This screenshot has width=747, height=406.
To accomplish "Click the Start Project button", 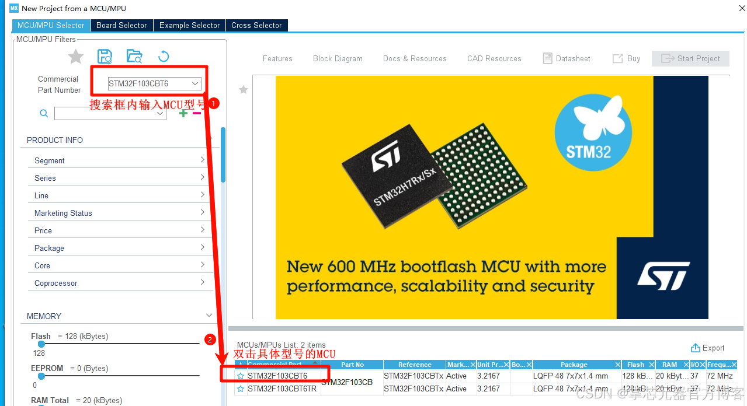I will pyautogui.click(x=690, y=58).
